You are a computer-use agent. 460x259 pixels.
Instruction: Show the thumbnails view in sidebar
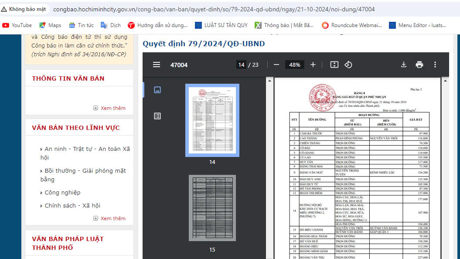pyautogui.click(x=157, y=90)
